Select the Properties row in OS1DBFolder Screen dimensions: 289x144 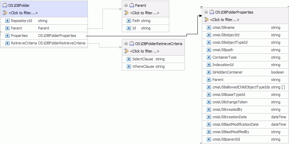point(44,36)
